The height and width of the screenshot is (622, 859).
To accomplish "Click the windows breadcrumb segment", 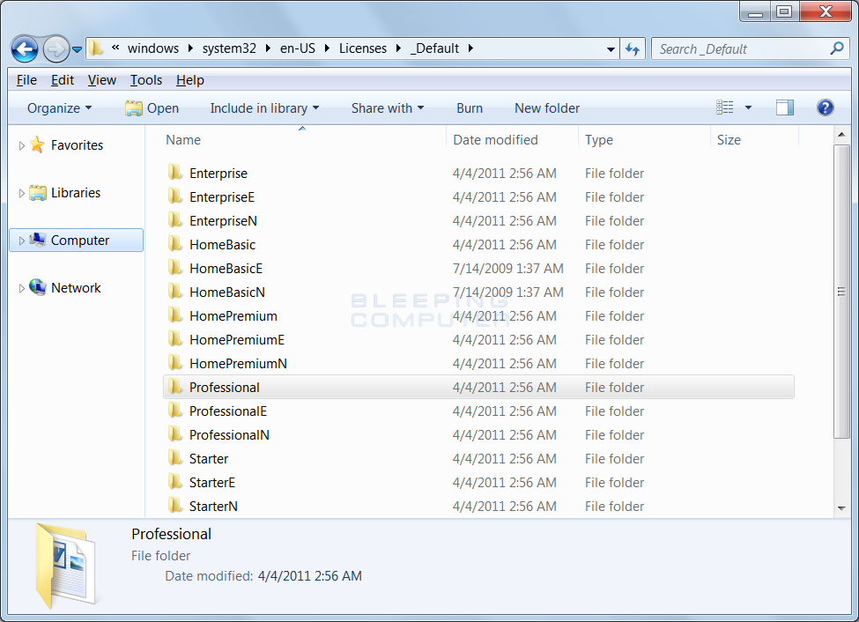I will coord(152,48).
